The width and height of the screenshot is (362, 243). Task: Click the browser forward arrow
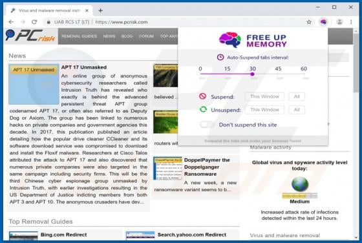pyautogui.click(x=23, y=22)
